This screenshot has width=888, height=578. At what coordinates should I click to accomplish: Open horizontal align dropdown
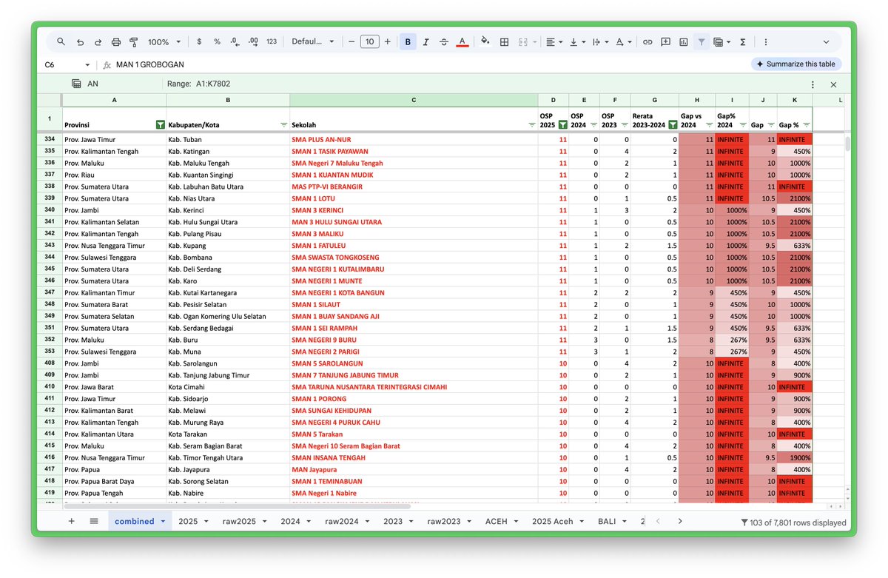[x=554, y=42]
